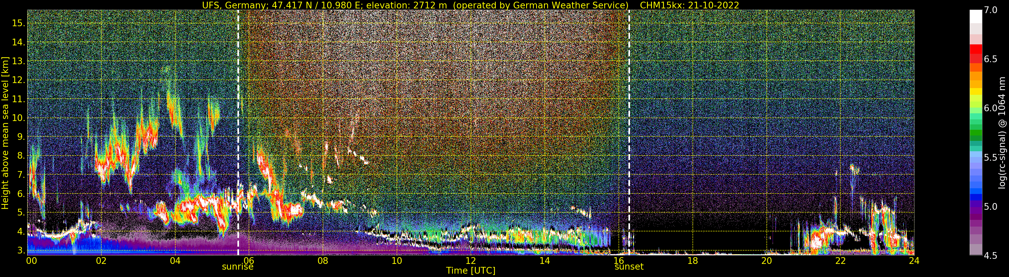
Task: Click the time tick label '10'
Action: coord(397,261)
